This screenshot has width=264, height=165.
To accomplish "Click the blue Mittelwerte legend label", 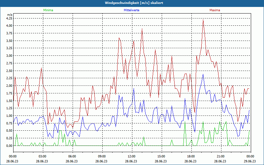I will 131,10.
